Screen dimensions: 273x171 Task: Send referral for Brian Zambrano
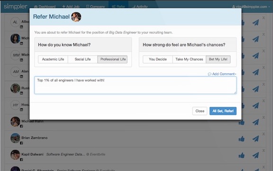255,139
